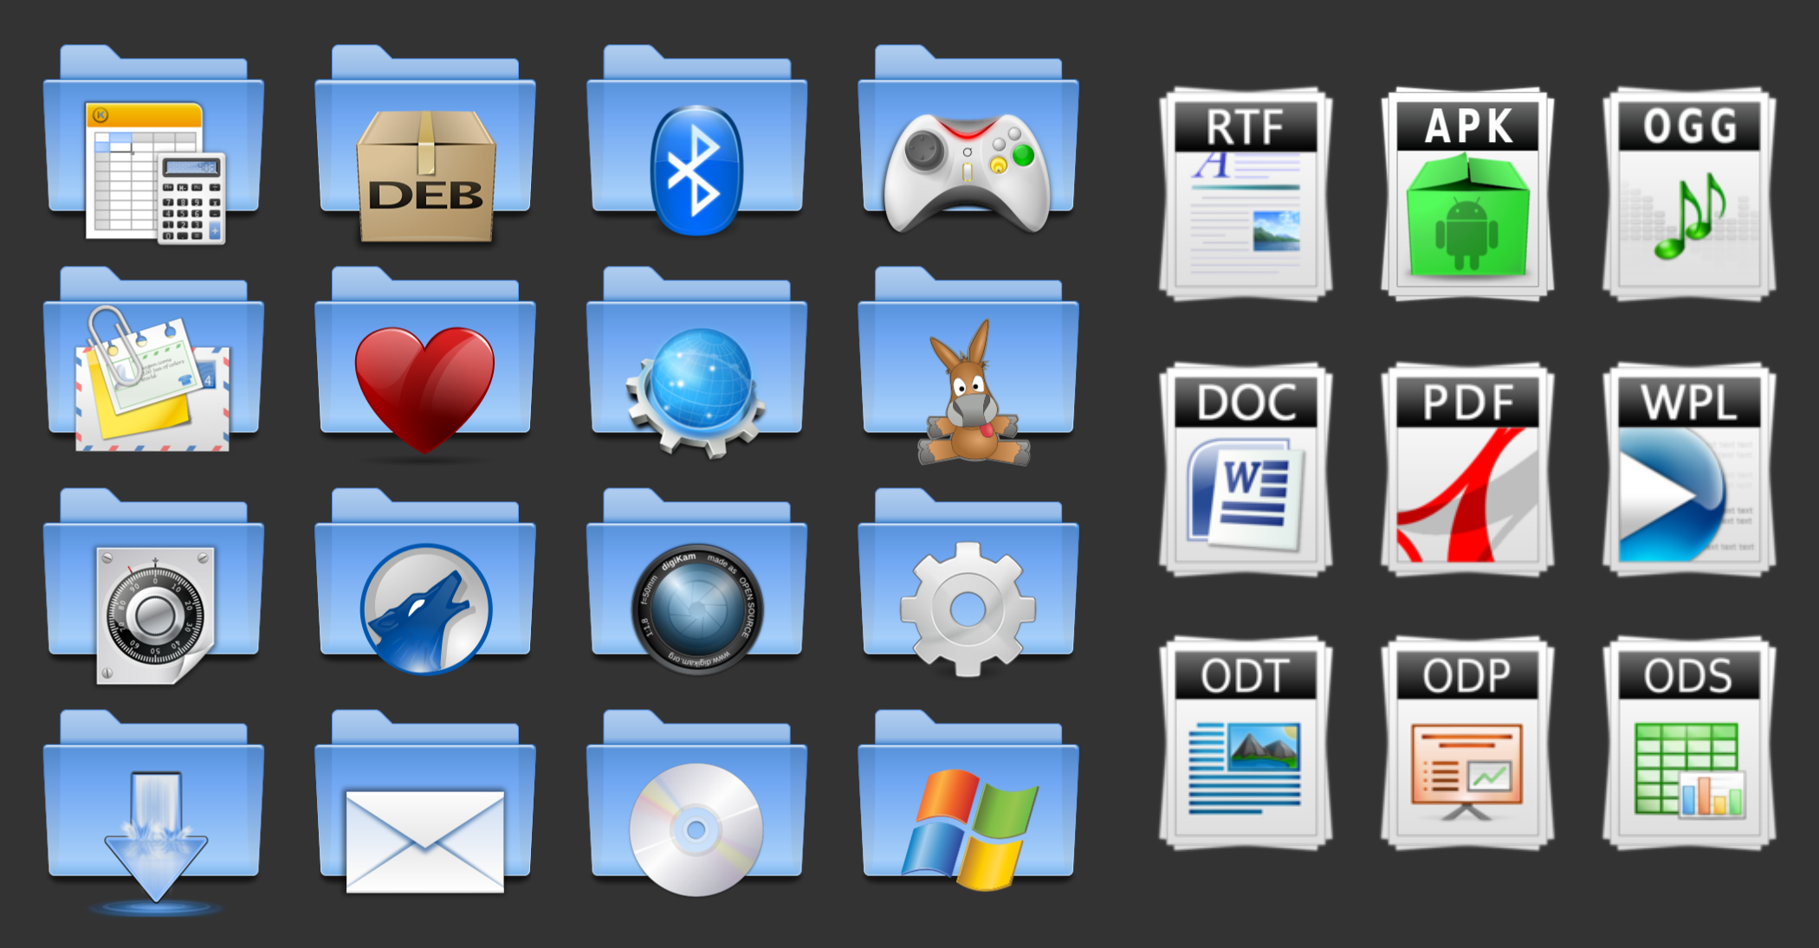Click the digiKam camera lens folder
The height and width of the screenshot is (948, 1819).
pos(697,582)
